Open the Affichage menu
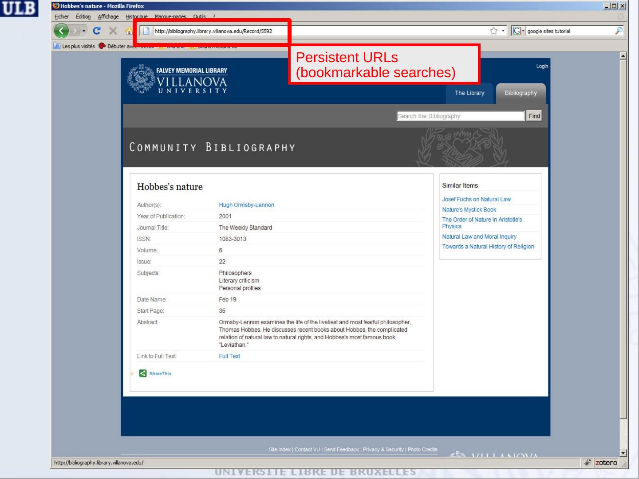Image resolution: width=639 pixels, height=479 pixels. coord(108,16)
